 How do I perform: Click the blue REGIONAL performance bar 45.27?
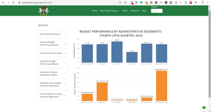click(132, 57)
